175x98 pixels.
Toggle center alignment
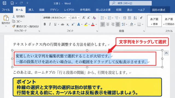click(108, 24)
